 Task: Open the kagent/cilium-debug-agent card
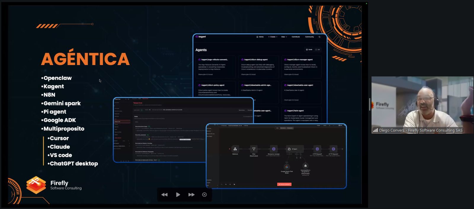click(258, 67)
